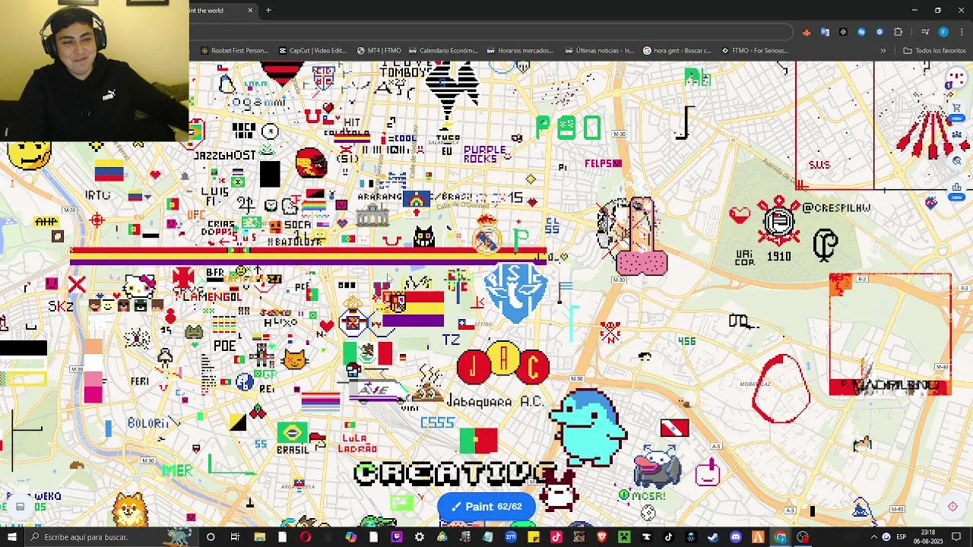Screen dimensions: 973x547
Task: Open MT4 FTMO bookmark
Action: [x=379, y=51]
